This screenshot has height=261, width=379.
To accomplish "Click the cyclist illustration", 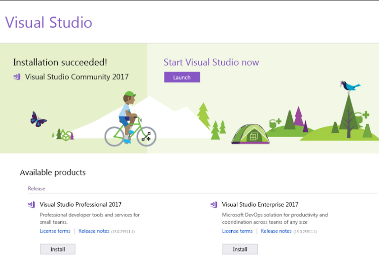I will tap(131, 119).
